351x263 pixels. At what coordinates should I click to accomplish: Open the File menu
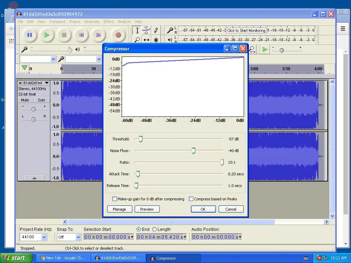pyautogui.click(x=20, y=22)
